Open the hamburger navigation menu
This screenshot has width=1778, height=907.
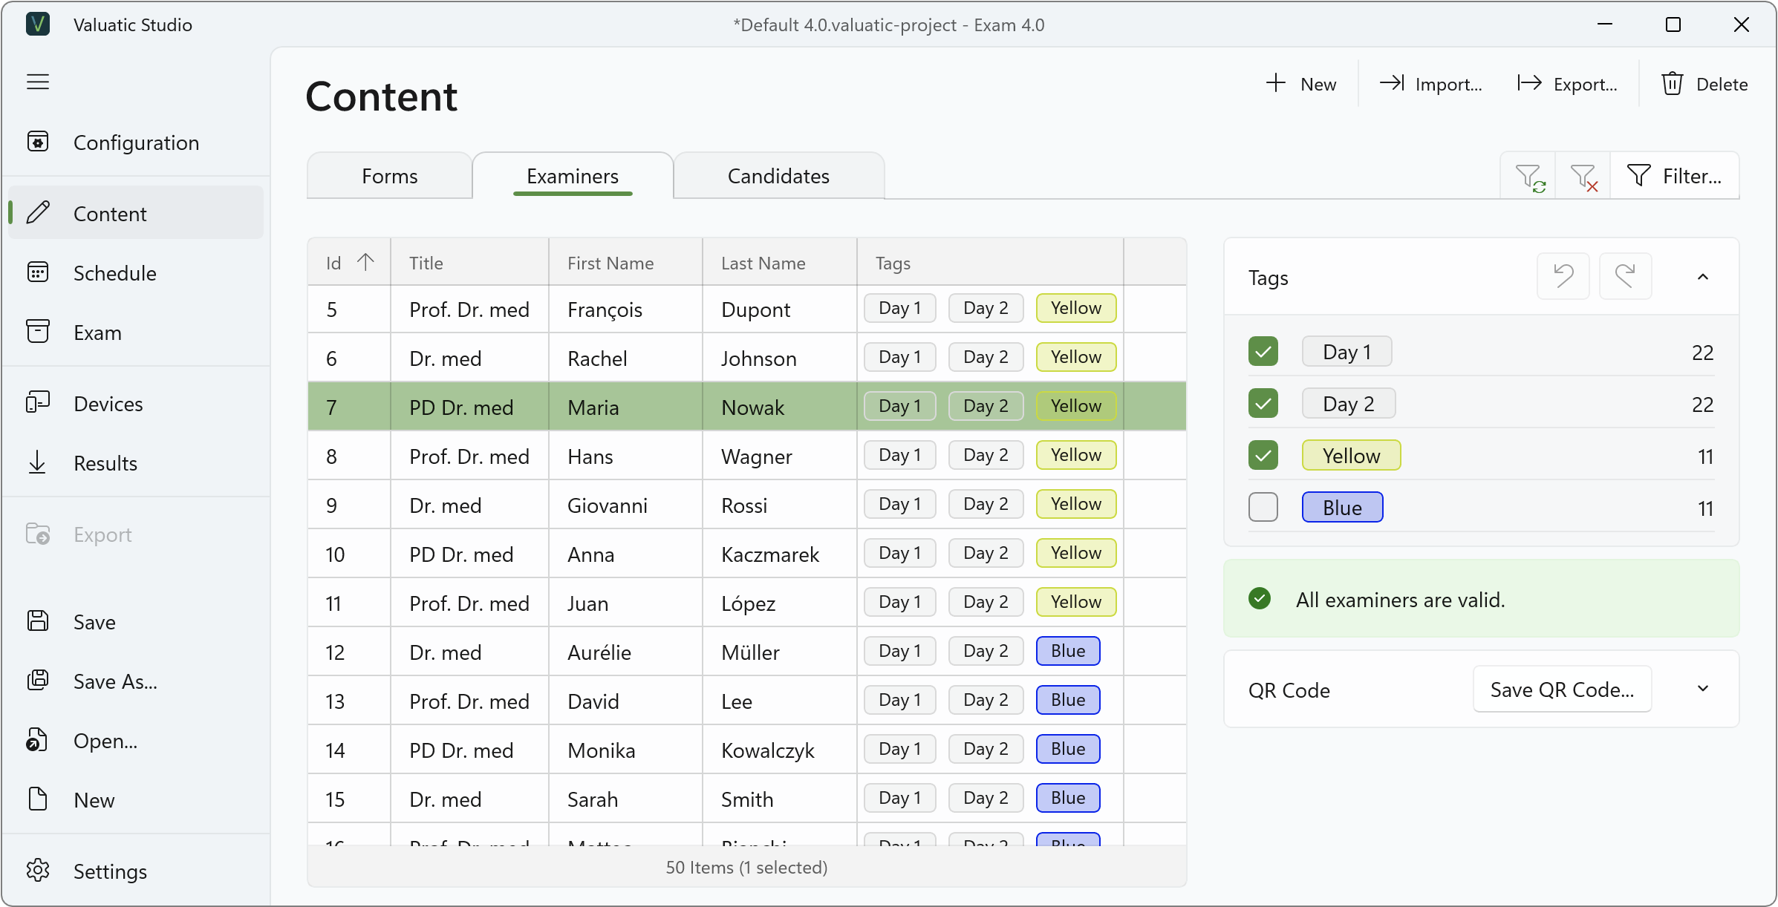[x=38, y=82]
